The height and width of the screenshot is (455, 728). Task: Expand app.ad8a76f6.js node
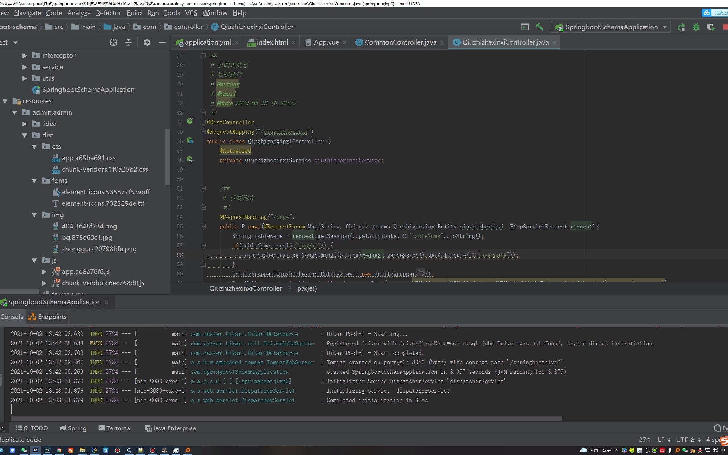click(x=44, y=272)
